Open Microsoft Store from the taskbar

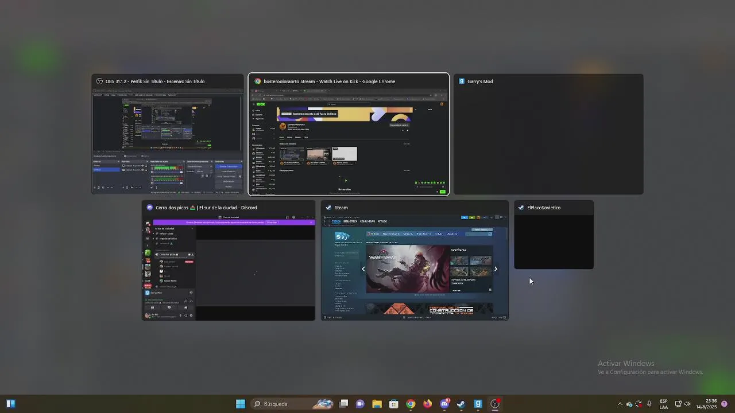(394, 404)
